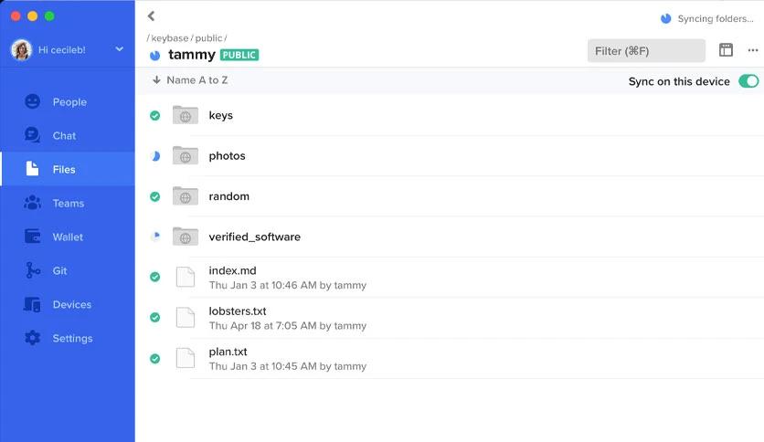Open the Git branch icon in sidebar
Viewport: 764px width, 442px height.
coord(33,270)
